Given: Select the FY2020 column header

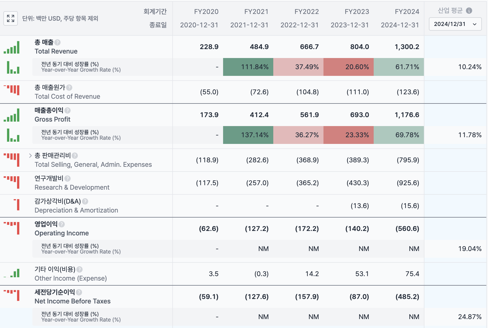Looking at the screenshot, I should click(206, 12).
